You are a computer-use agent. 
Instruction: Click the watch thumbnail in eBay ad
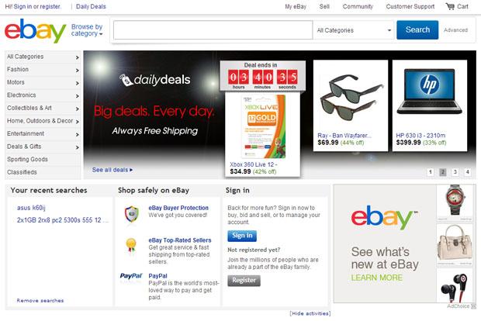click(455, 202)
